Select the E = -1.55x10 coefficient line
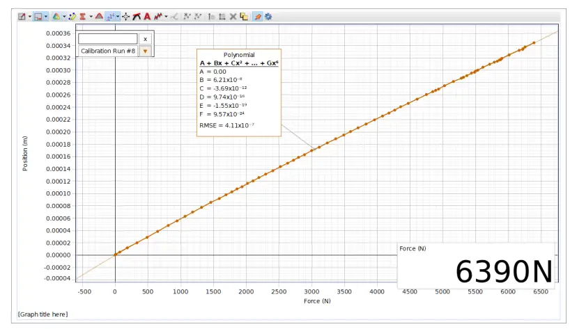Screen dimensions: 570x329 tap(223, 106)
